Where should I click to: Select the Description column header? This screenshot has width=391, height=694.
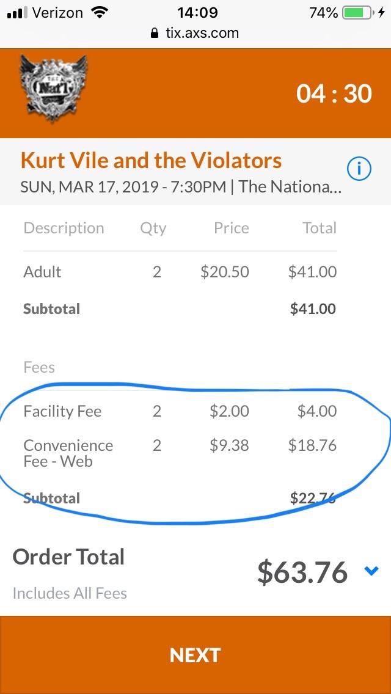click(64, 228)
